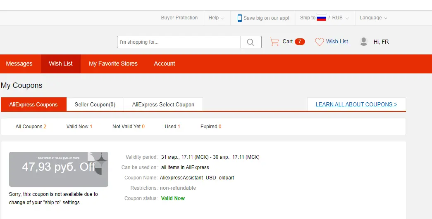432x219 pixels.
Task: Click the Cart text label
Action: click(288, 42)
